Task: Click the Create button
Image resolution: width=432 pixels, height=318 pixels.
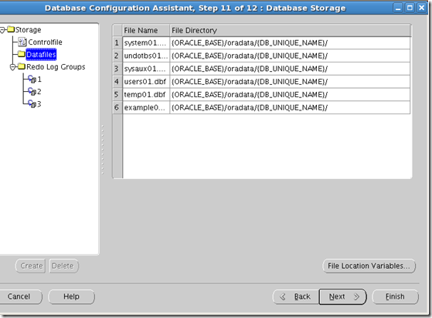Action: pyautogui.click(x=31, y=266)
